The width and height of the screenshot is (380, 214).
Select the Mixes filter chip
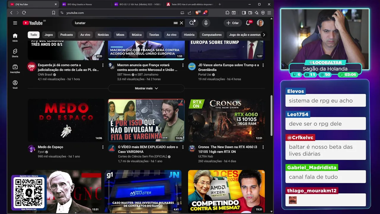[x=120, y=35]
